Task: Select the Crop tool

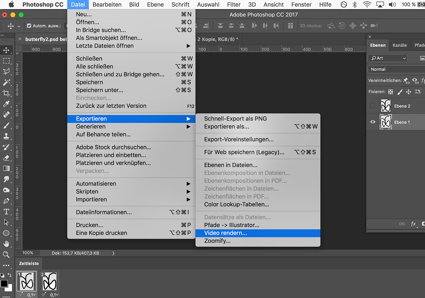Action: click(6, 93)
